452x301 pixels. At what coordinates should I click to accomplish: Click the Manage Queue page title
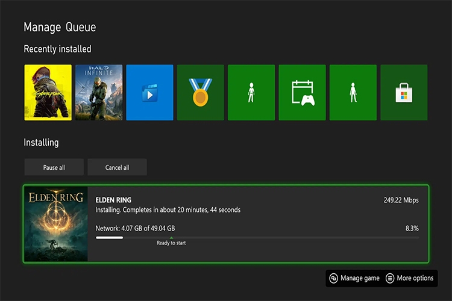pos(60,27)
